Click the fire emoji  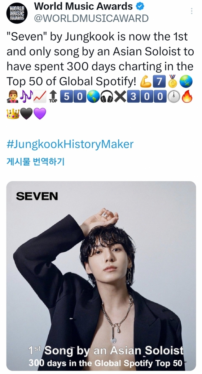(187, 97)
